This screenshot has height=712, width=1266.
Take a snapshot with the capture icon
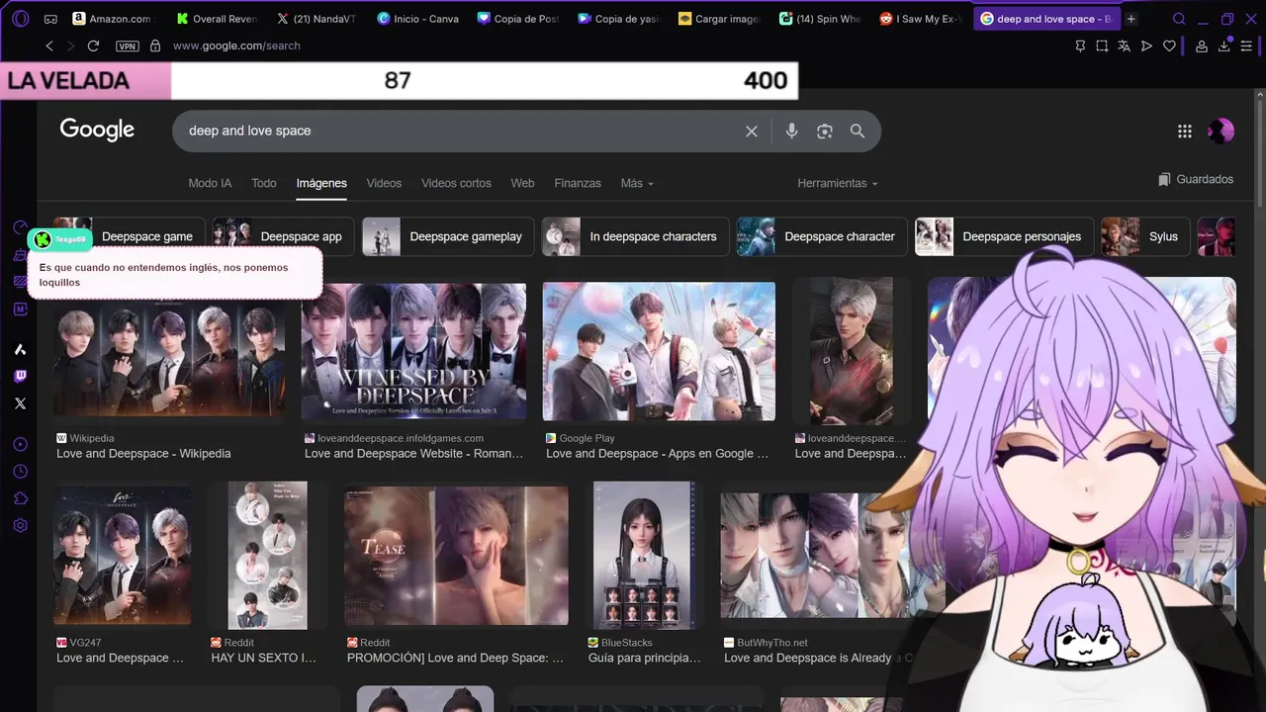tap(1102, 45)
